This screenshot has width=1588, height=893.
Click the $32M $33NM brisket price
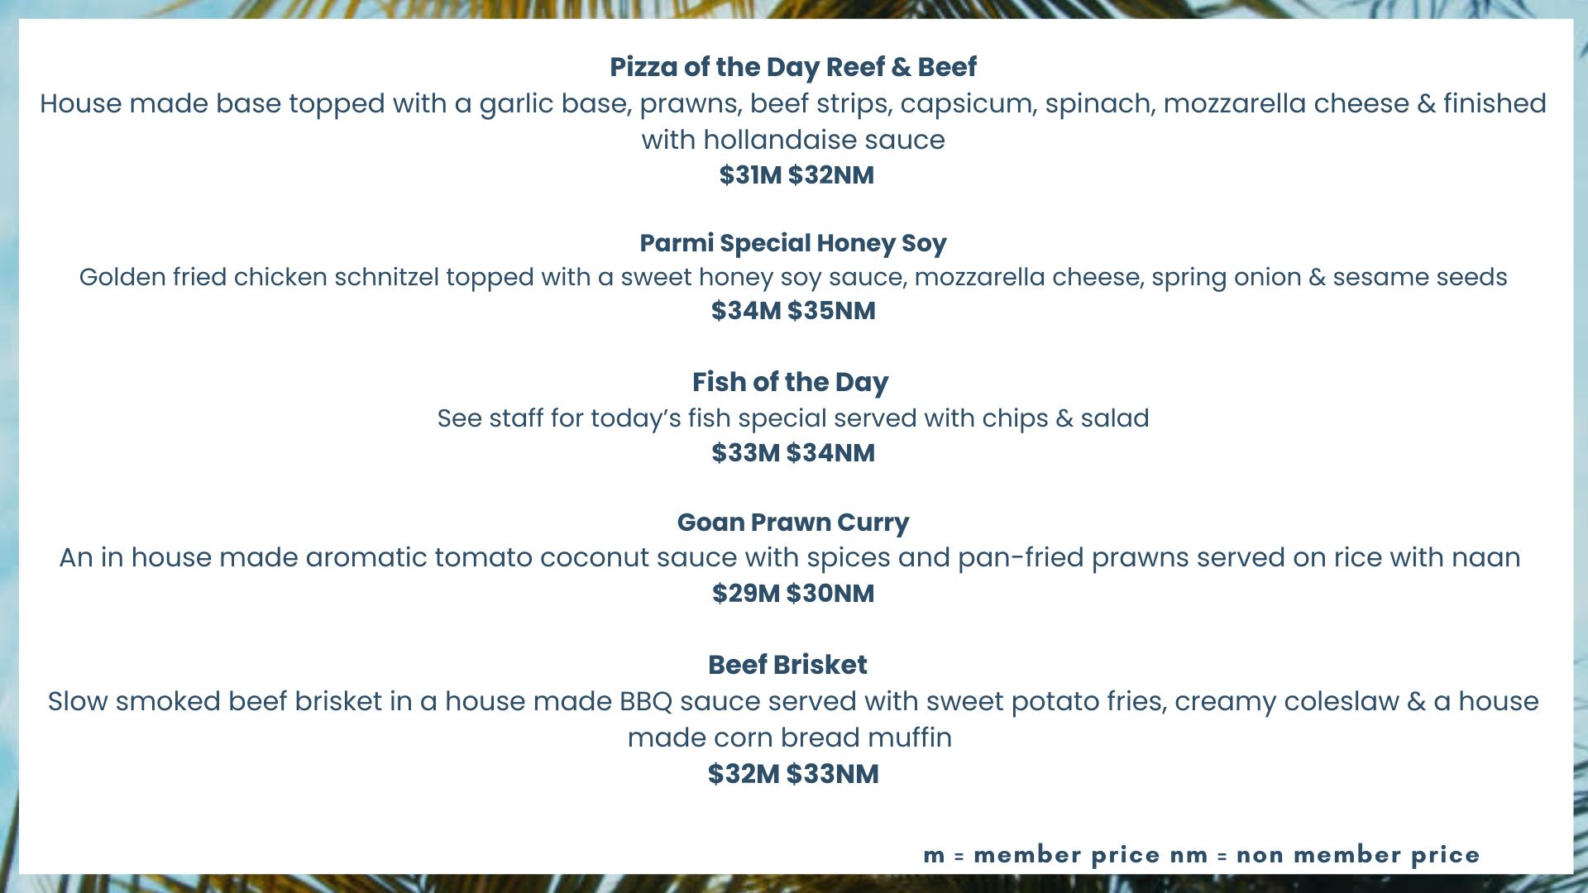tap(793, 774)
